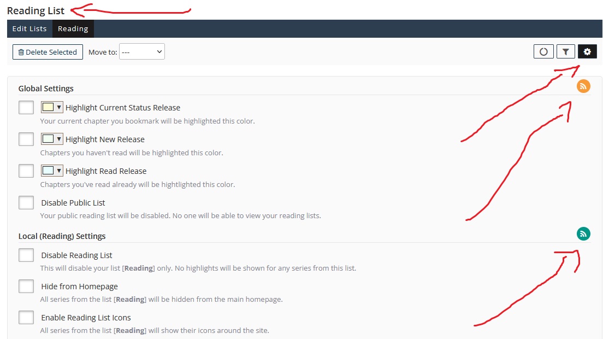
Task: Open the filter funnel icon button
Action: (565, 52)
